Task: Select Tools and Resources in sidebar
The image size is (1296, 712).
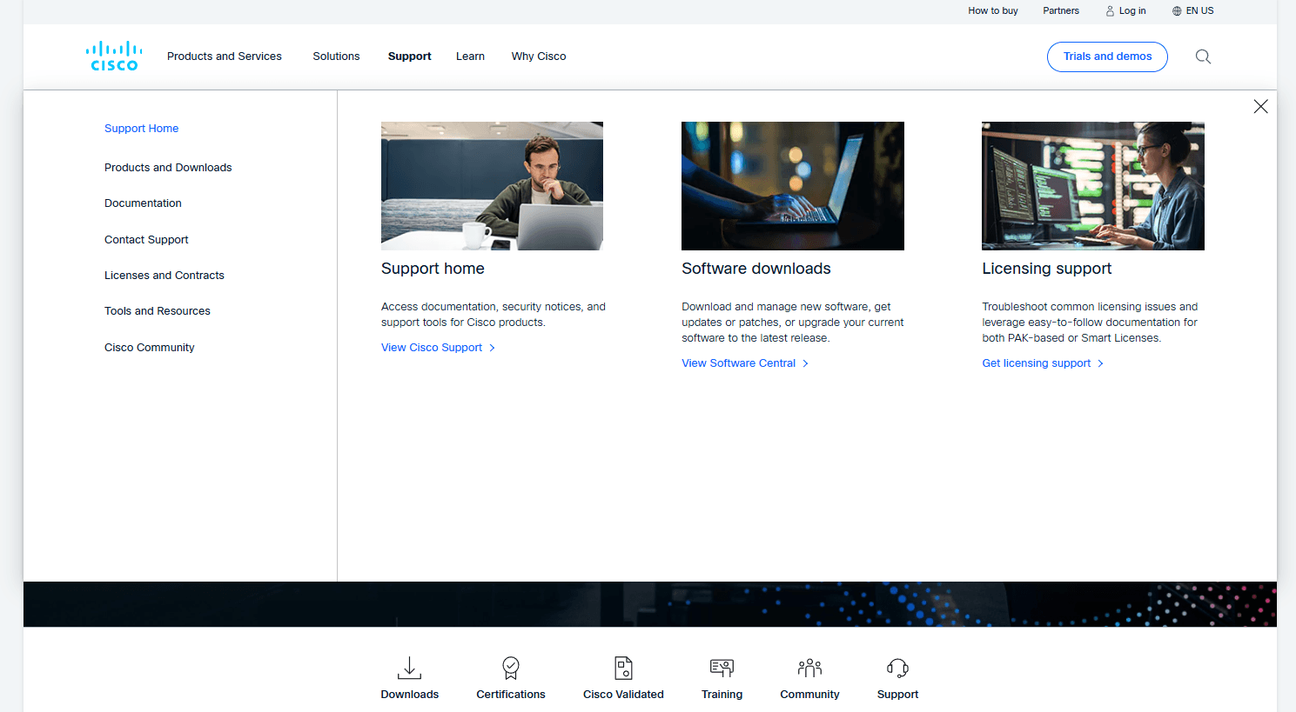Action: point(158,311)
